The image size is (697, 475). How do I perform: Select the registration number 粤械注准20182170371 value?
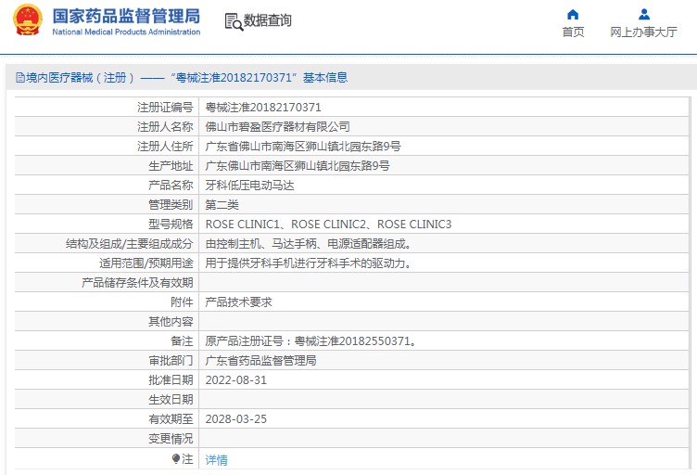[x=263, y=108]
